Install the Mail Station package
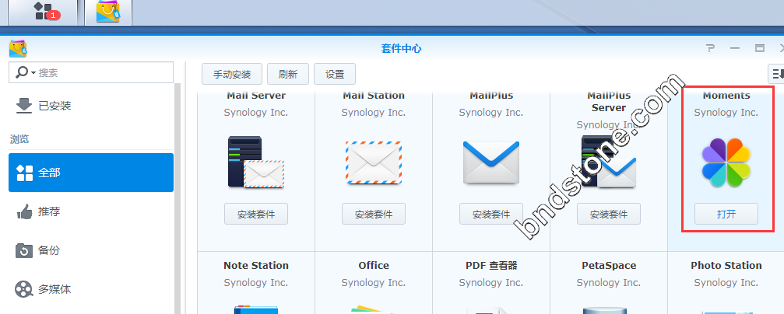The width and height of the screenshot is (784, 314). pos(374,215)
